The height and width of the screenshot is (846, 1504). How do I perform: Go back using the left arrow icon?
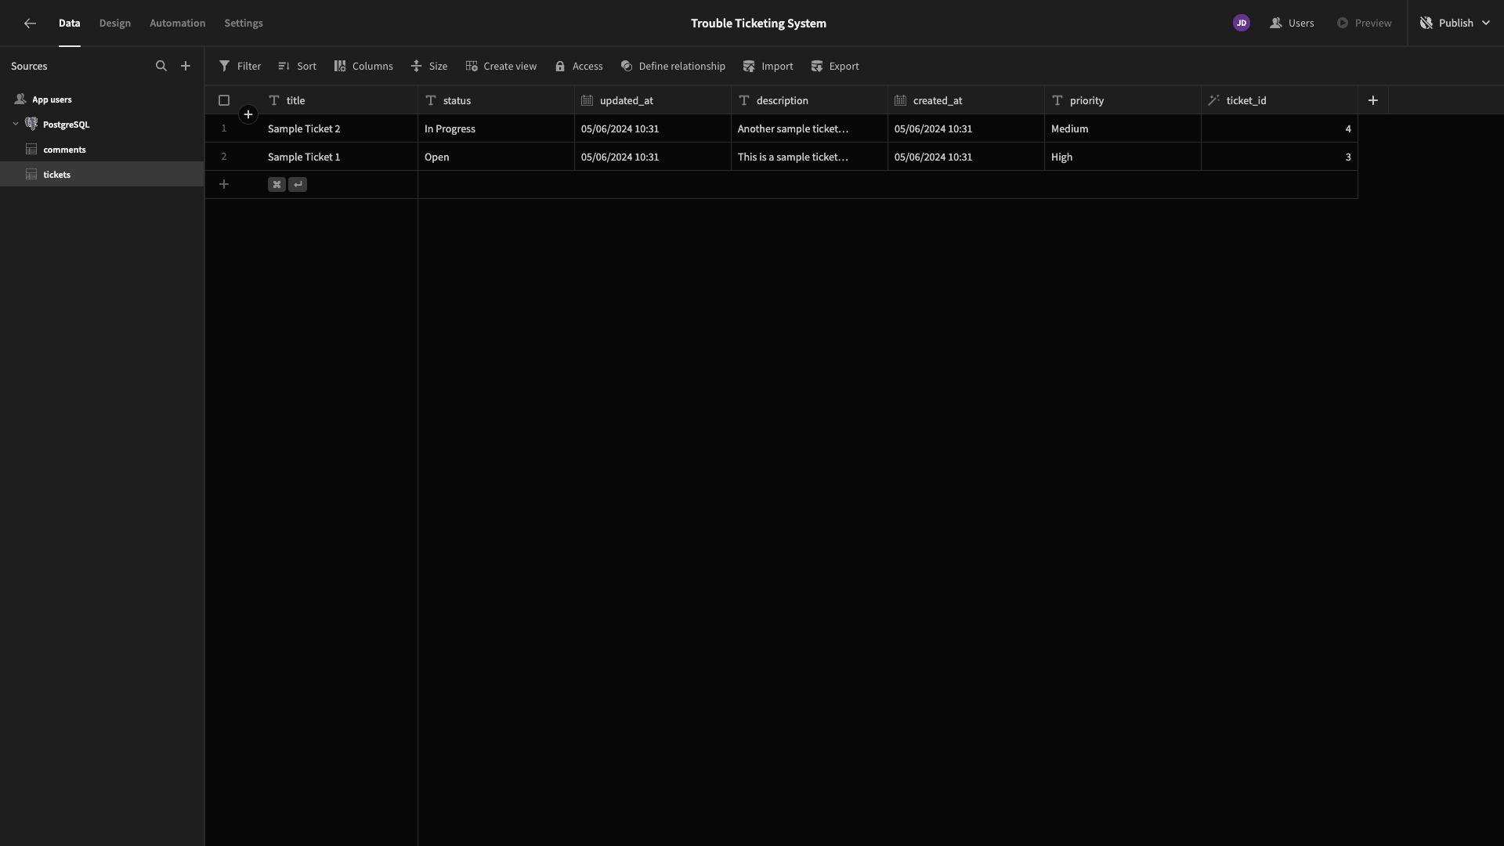[30, 23]
